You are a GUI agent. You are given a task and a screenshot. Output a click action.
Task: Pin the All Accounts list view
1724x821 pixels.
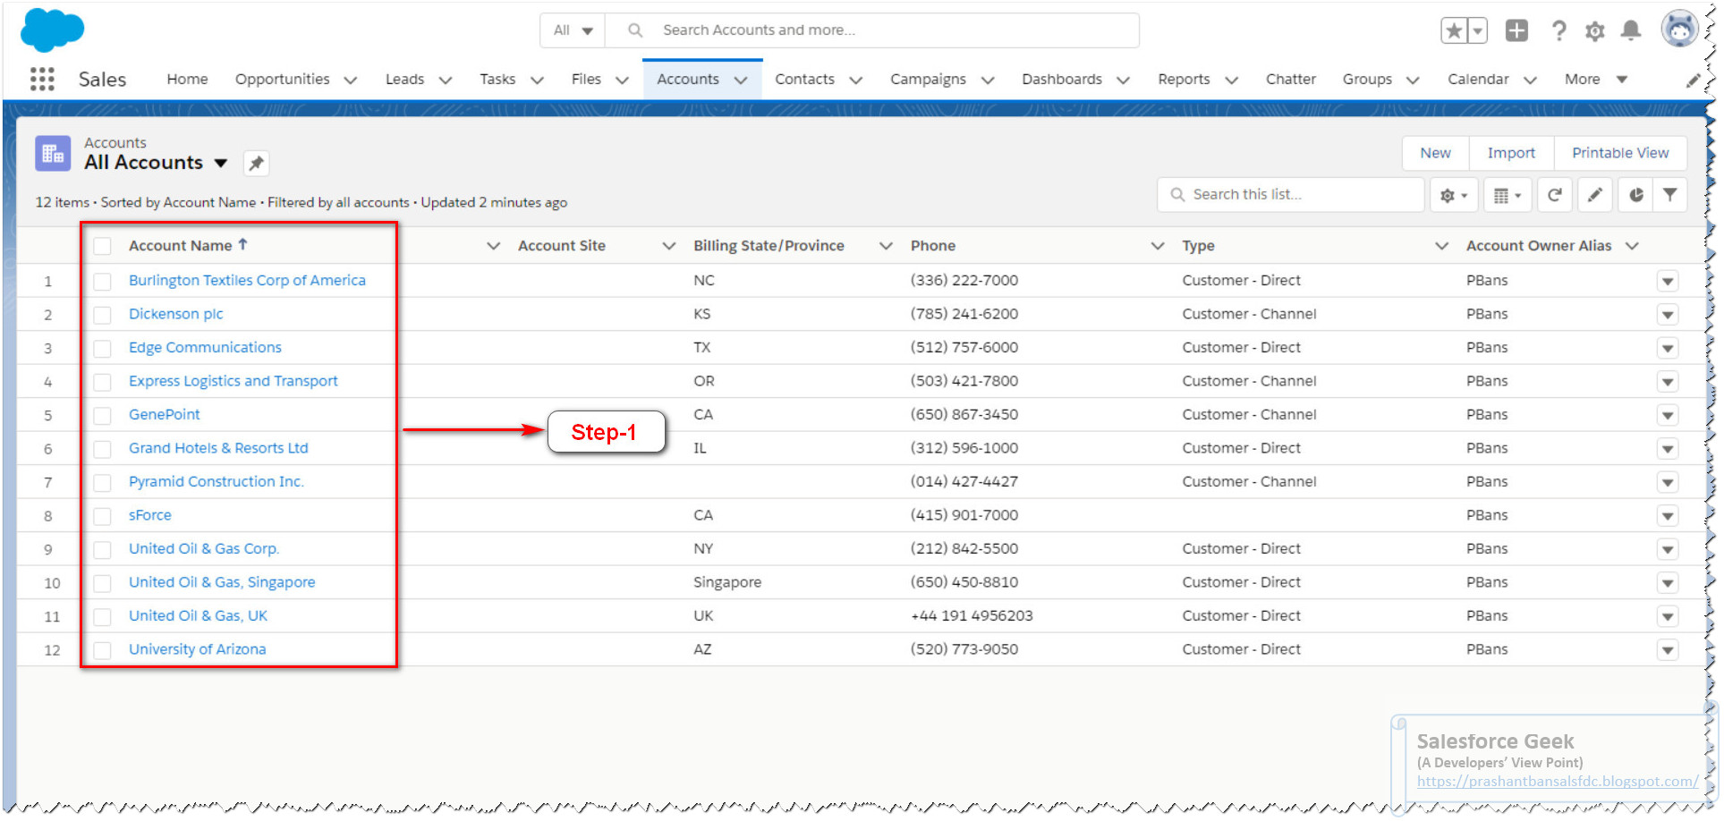(256, 163)
